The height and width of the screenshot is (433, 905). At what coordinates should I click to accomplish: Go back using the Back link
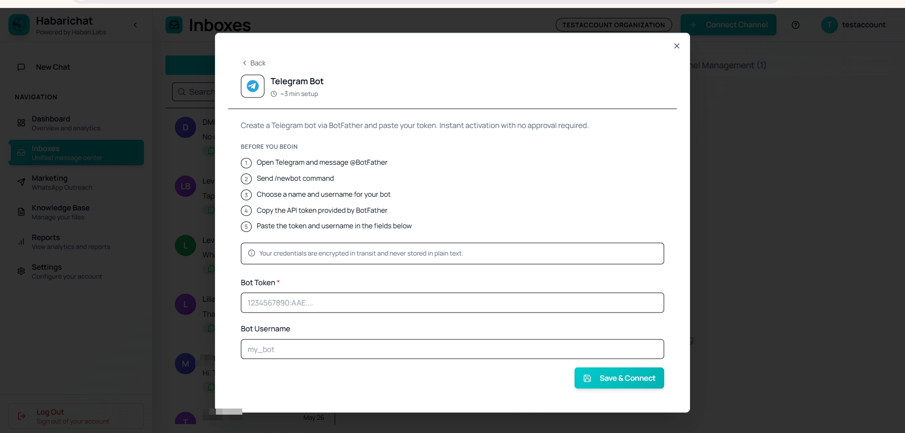point(254,63)
